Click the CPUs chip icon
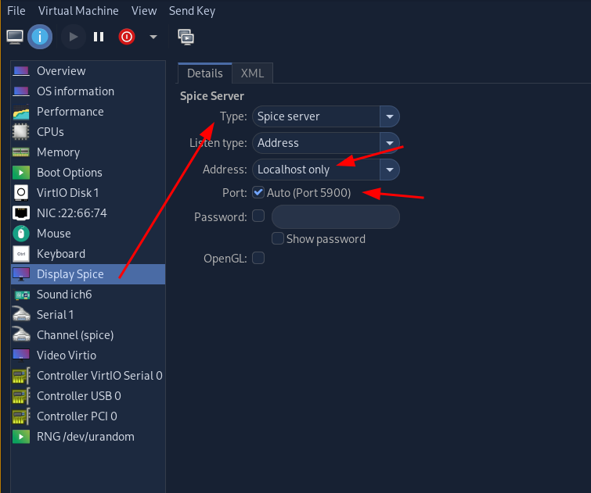591x493 pixels. [21, 132]
